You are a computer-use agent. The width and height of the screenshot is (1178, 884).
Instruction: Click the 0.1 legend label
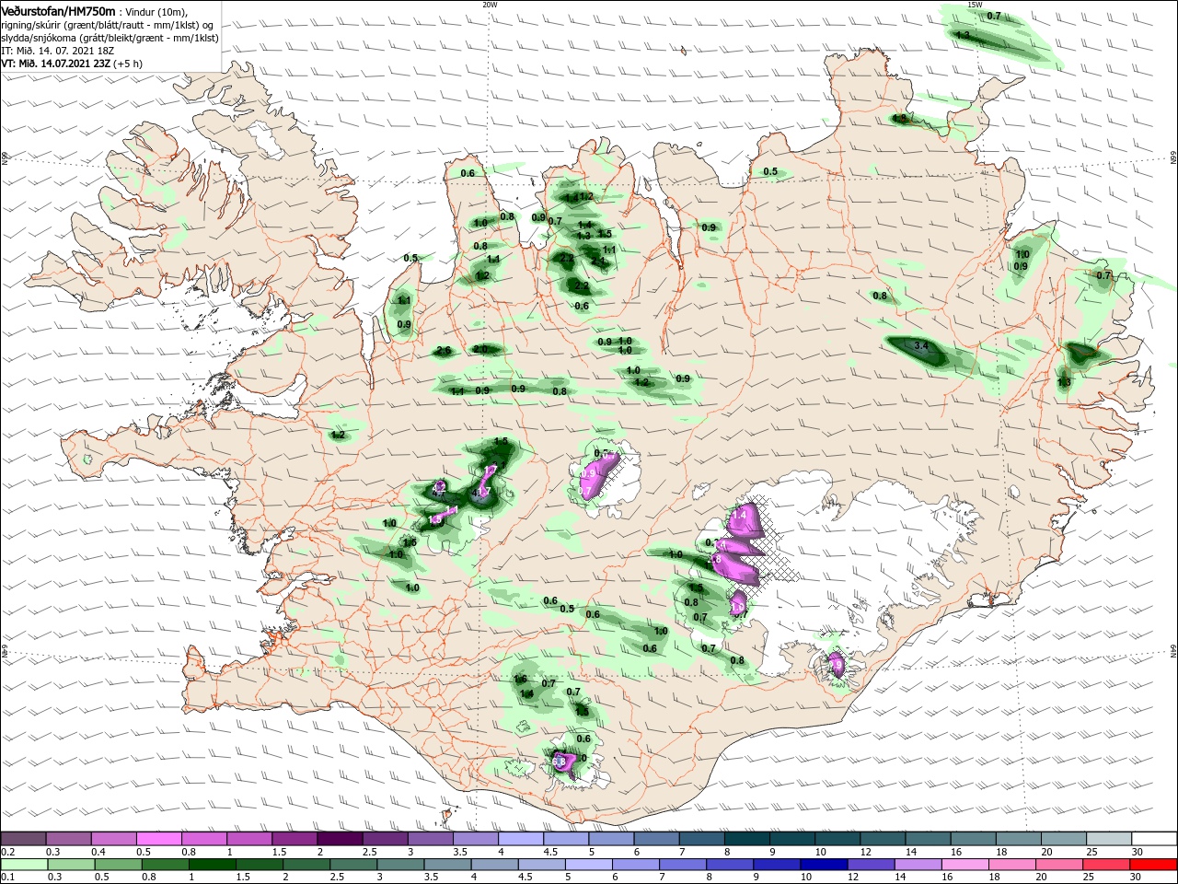point(7,878)
